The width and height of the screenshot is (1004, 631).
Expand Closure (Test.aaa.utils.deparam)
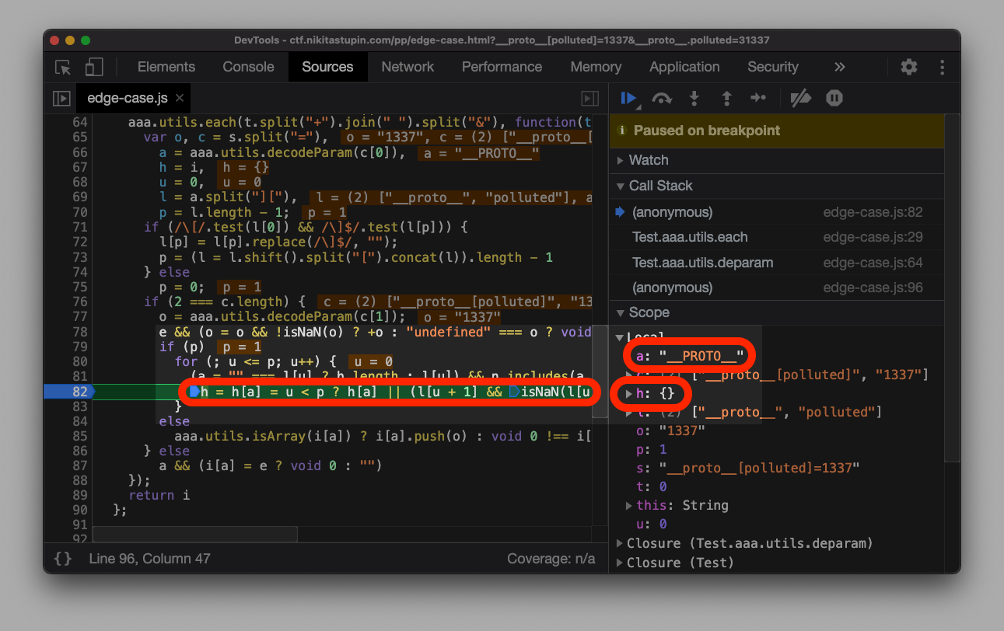coord(621,543)
